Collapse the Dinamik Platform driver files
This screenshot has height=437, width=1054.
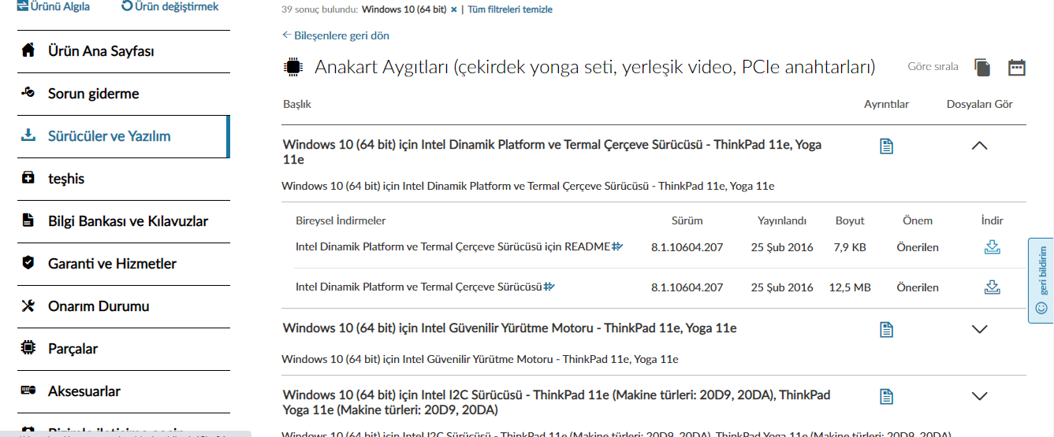pos(980,146)
